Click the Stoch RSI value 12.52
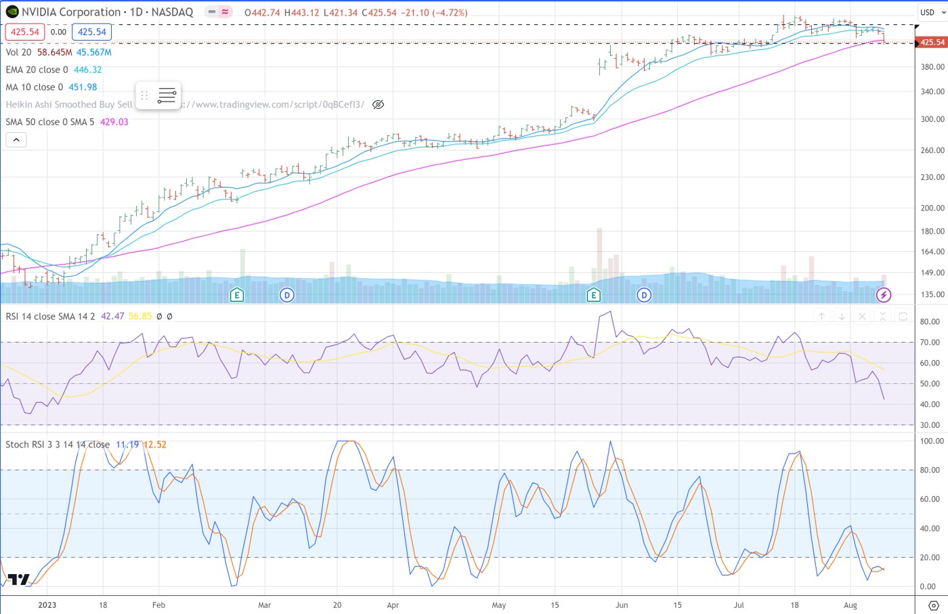Image resolution: width=948 pixels, height=614 pixels. [x=155, y=445]
